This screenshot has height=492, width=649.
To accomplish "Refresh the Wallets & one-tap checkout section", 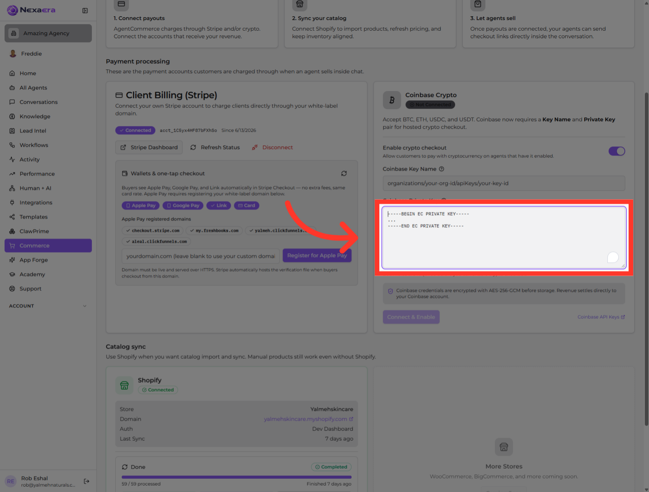I will click(344, 174).
